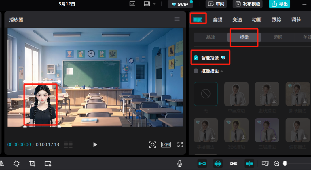This screenshot has height=170, width=311.
Task: Switch to the 音频 tab
Action: pyautogui.click(x=217, y=19)
